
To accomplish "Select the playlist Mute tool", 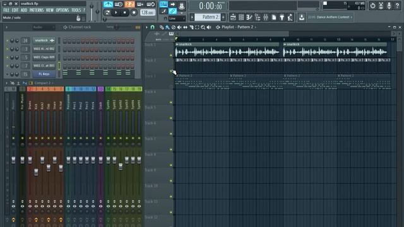I will pyautogui.click(x=179, y=27).
